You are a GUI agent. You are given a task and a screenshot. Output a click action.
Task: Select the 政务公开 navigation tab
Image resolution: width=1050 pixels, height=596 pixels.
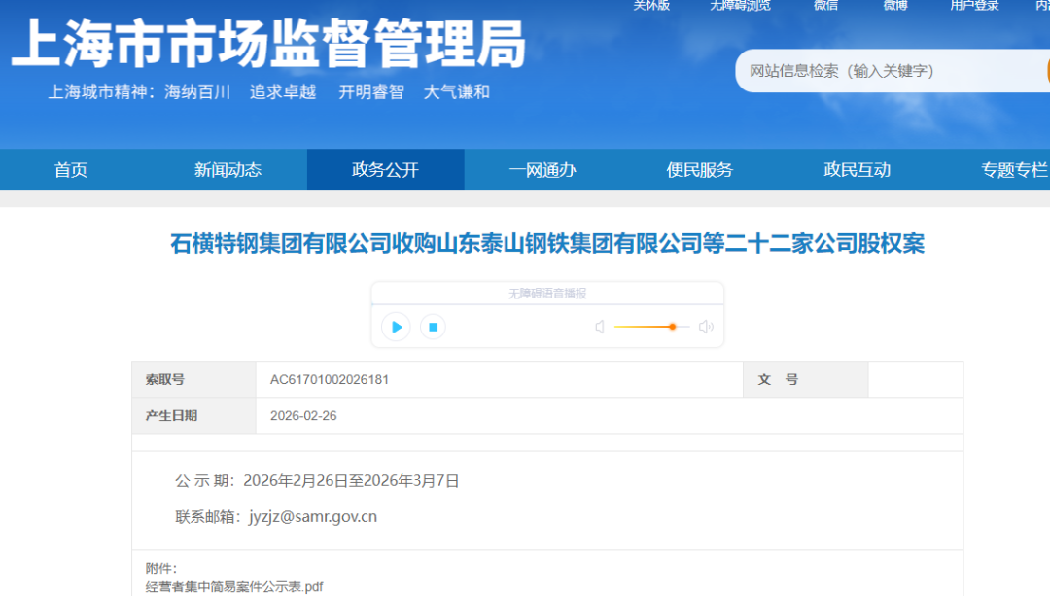(386, 169)
